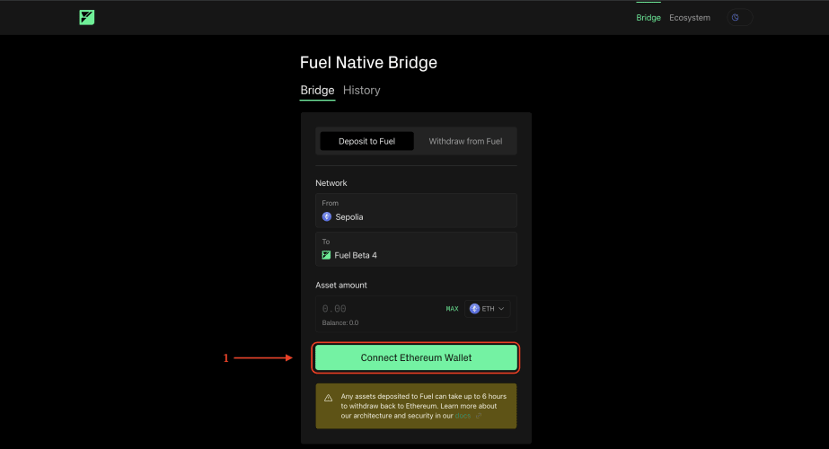The height and width of the screenshot is (449, 829).
Task: Click the ETH token icon
Action: coord(475,309)
